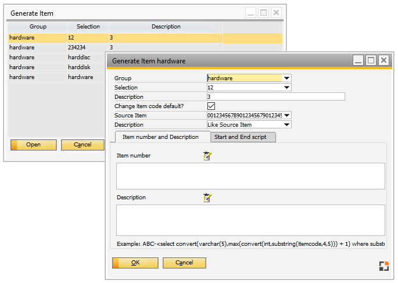Expand the Selection dropdown showing 12

[286, 88]
